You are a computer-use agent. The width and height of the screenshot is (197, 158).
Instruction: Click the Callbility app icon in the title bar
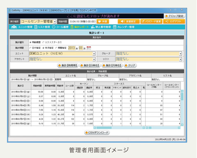tap(10, 10)
